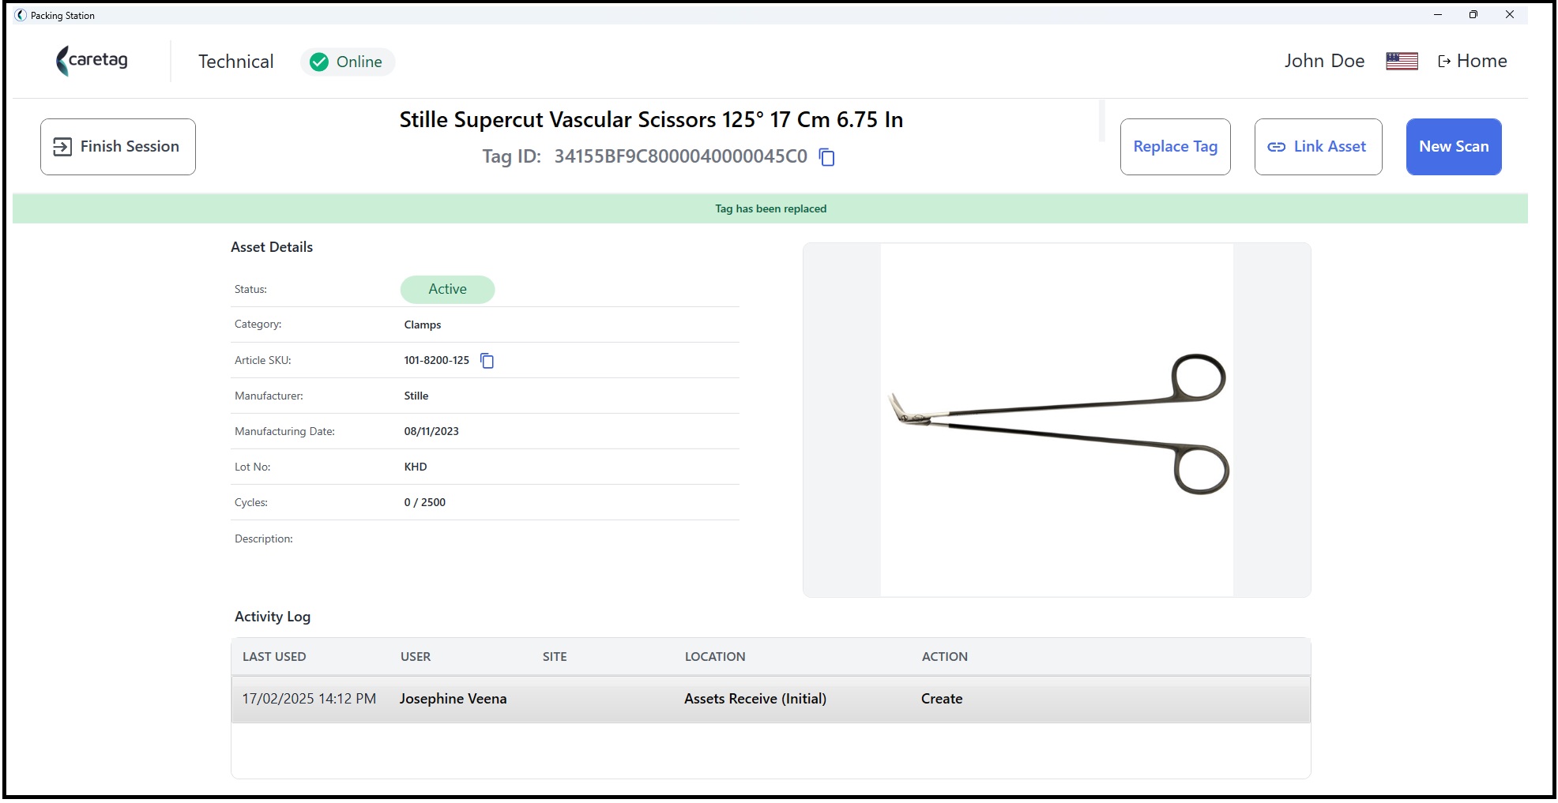
Task: Click the USER column header
Action: [x=416, y=657]
